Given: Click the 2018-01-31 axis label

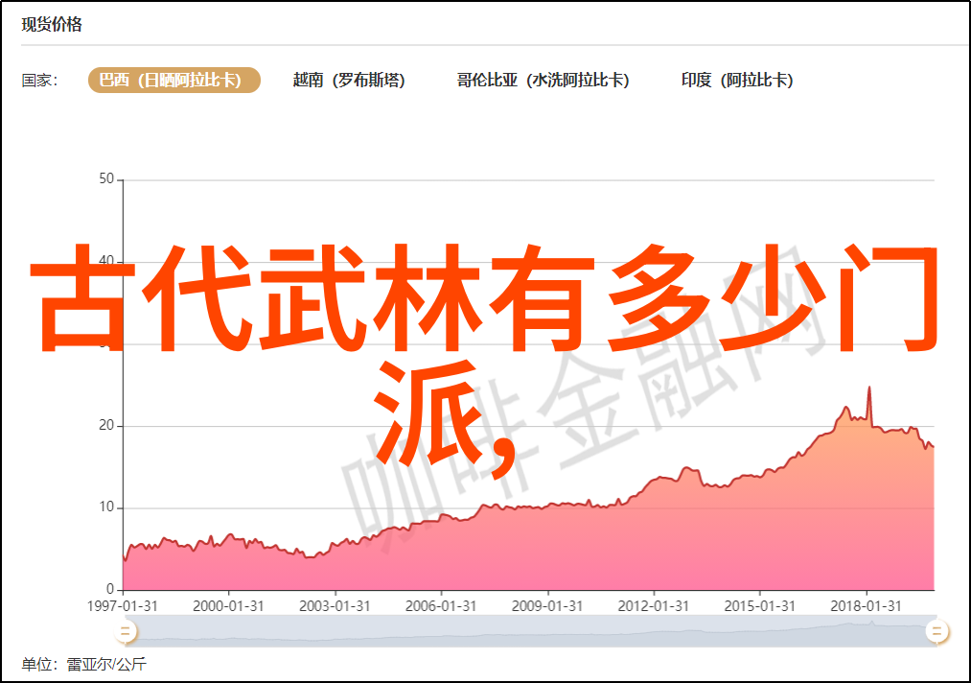Looking at the screenshot, I should click(x=866, y=606).
